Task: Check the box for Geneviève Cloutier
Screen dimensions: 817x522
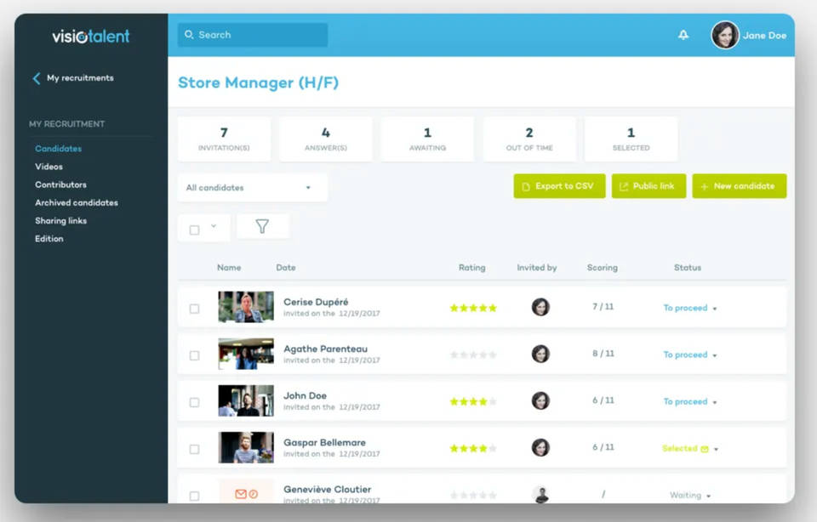Action: [x=194, y=496]
